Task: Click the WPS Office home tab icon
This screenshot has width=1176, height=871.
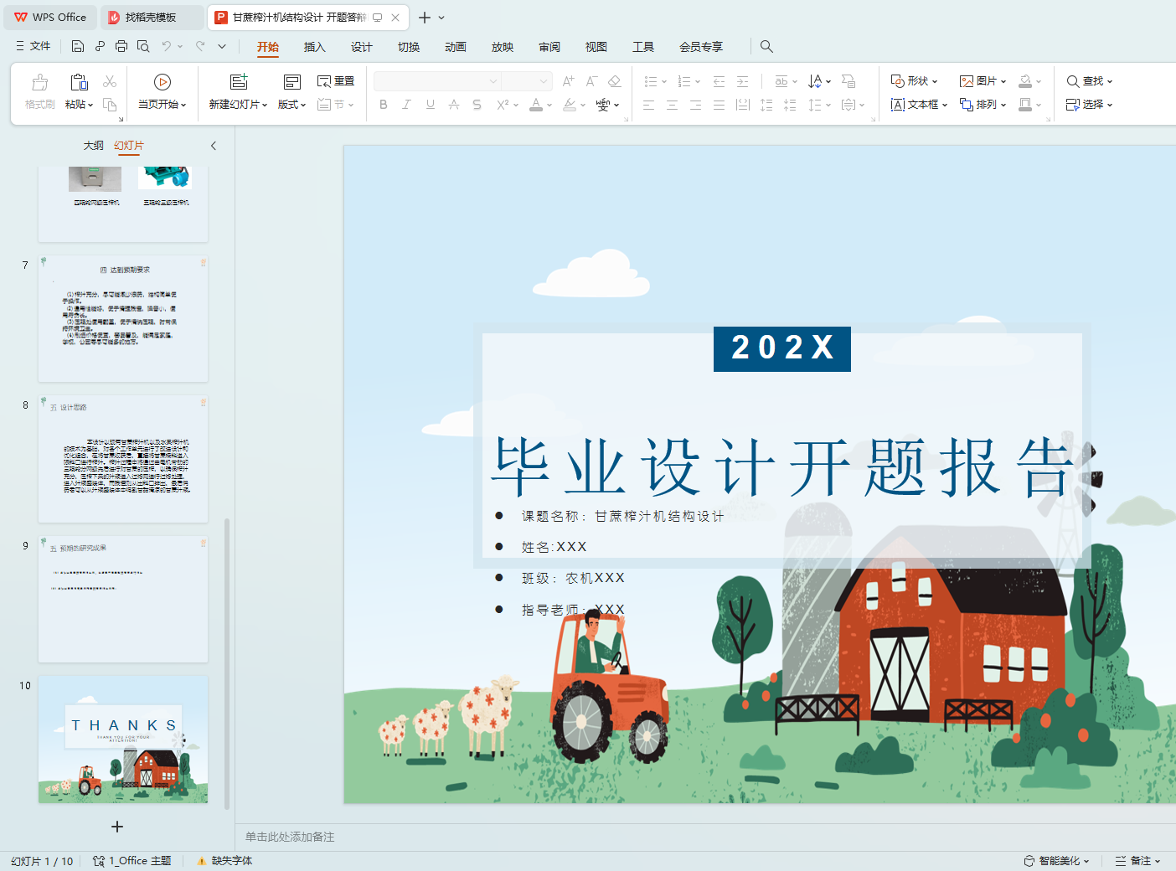Action: click(50, 17)
